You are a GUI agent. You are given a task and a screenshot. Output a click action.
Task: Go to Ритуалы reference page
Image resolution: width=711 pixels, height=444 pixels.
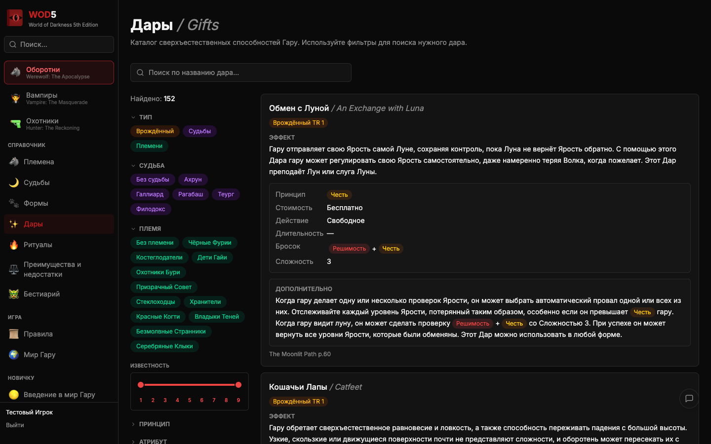pyautogui.click(x=59, y=245)
